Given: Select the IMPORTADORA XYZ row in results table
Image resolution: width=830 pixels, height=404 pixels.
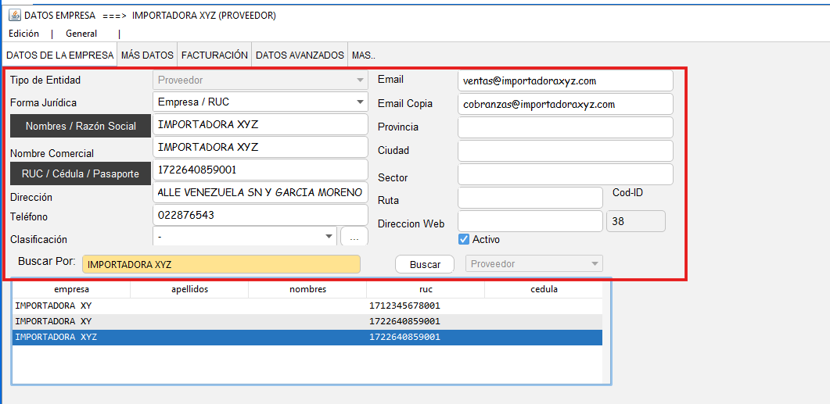Looking at the screenshot, I should (x=307, y=337).
